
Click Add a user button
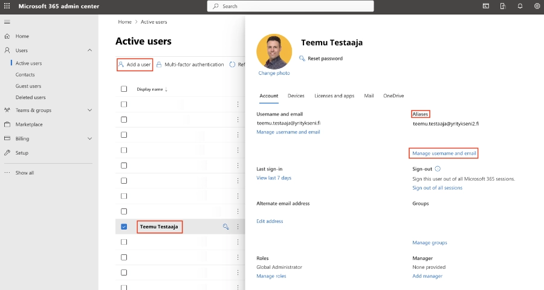(x=135, y=65)
